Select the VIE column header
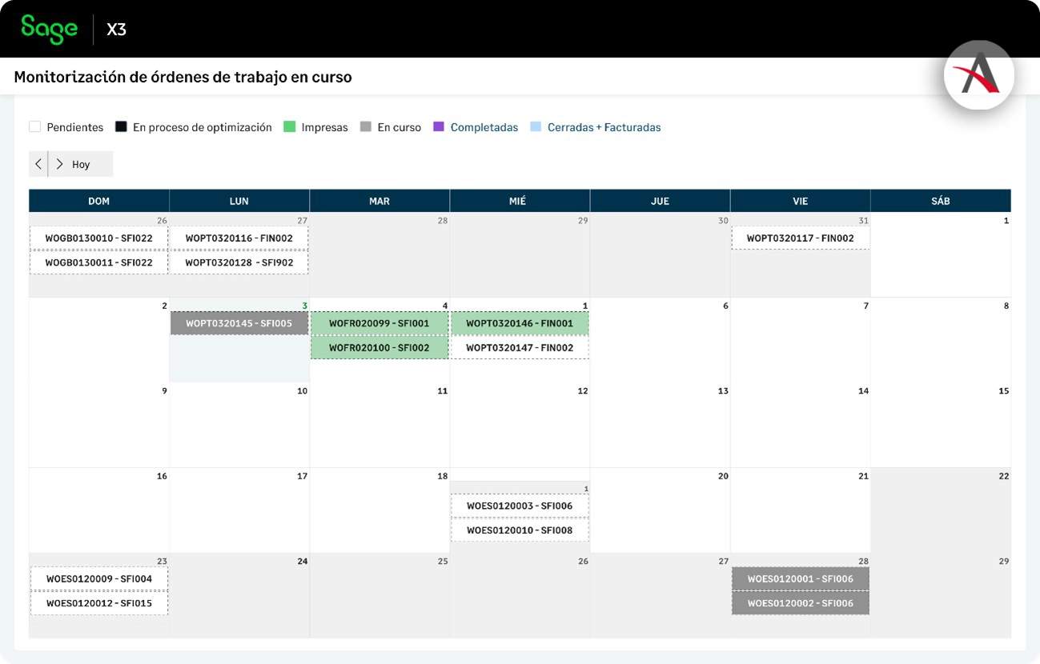 click(x=800, y=201)
